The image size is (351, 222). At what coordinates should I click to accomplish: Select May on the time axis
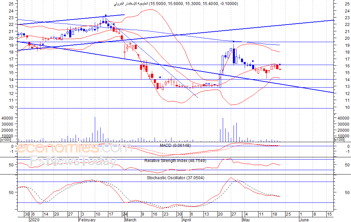247,220
